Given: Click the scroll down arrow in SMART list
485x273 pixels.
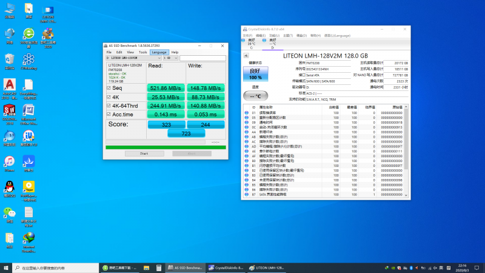Looking at the screenshot, I should pyautogui.click(x=406, y=195).
